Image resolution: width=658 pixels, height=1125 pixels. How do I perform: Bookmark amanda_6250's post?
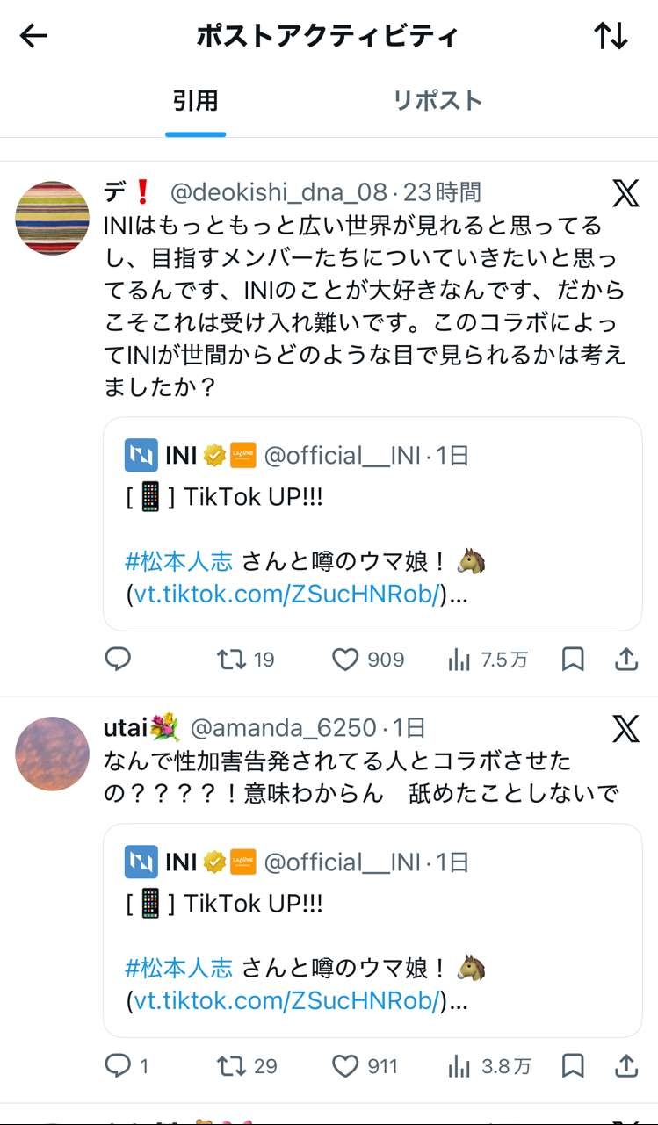click(x=573, y=1066)
